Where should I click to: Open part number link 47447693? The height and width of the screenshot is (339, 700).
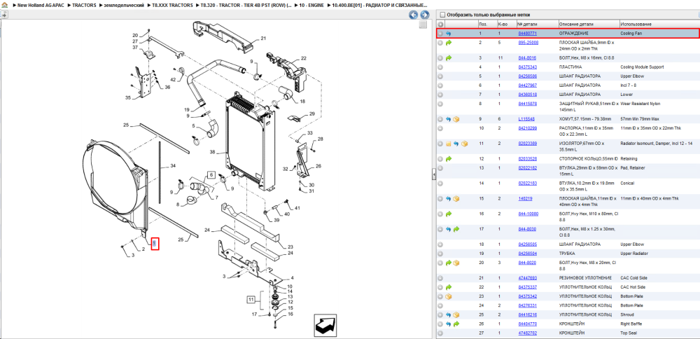coord(527,278)
